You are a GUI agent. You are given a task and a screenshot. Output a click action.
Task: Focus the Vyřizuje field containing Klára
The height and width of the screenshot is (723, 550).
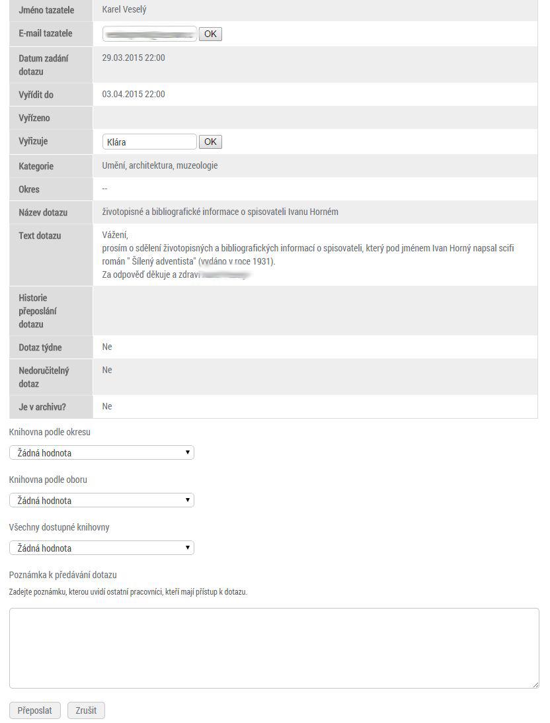[149, 142]
